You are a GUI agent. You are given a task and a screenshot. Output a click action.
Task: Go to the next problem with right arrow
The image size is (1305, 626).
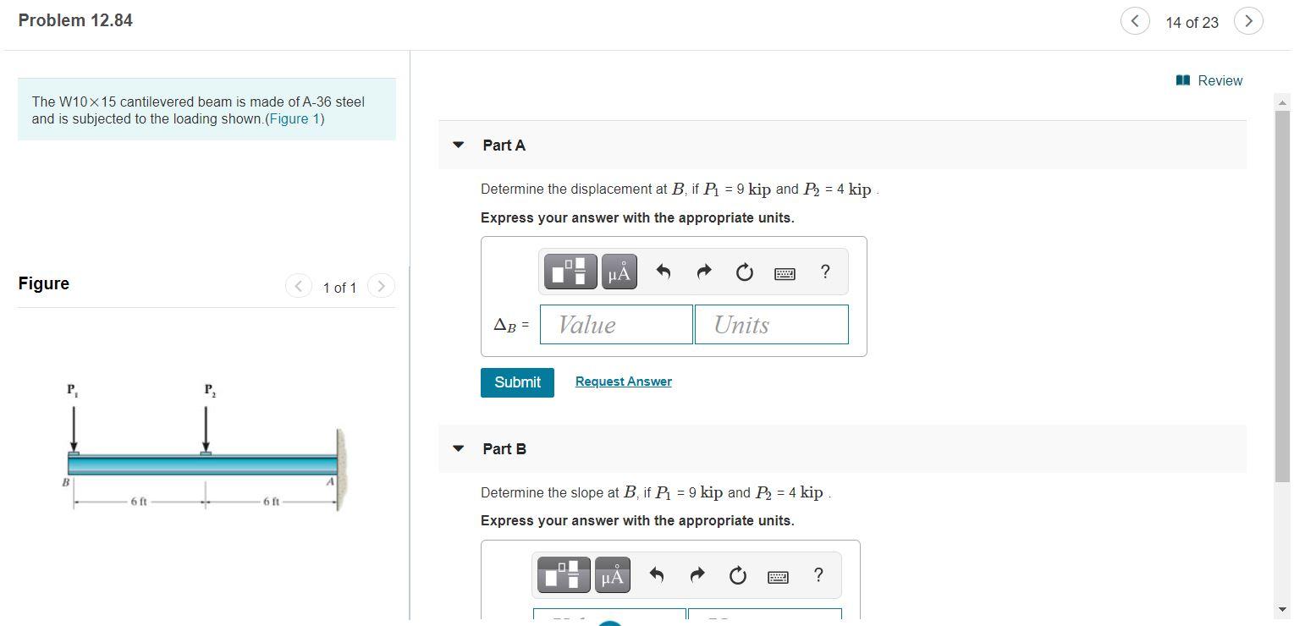1248,20
